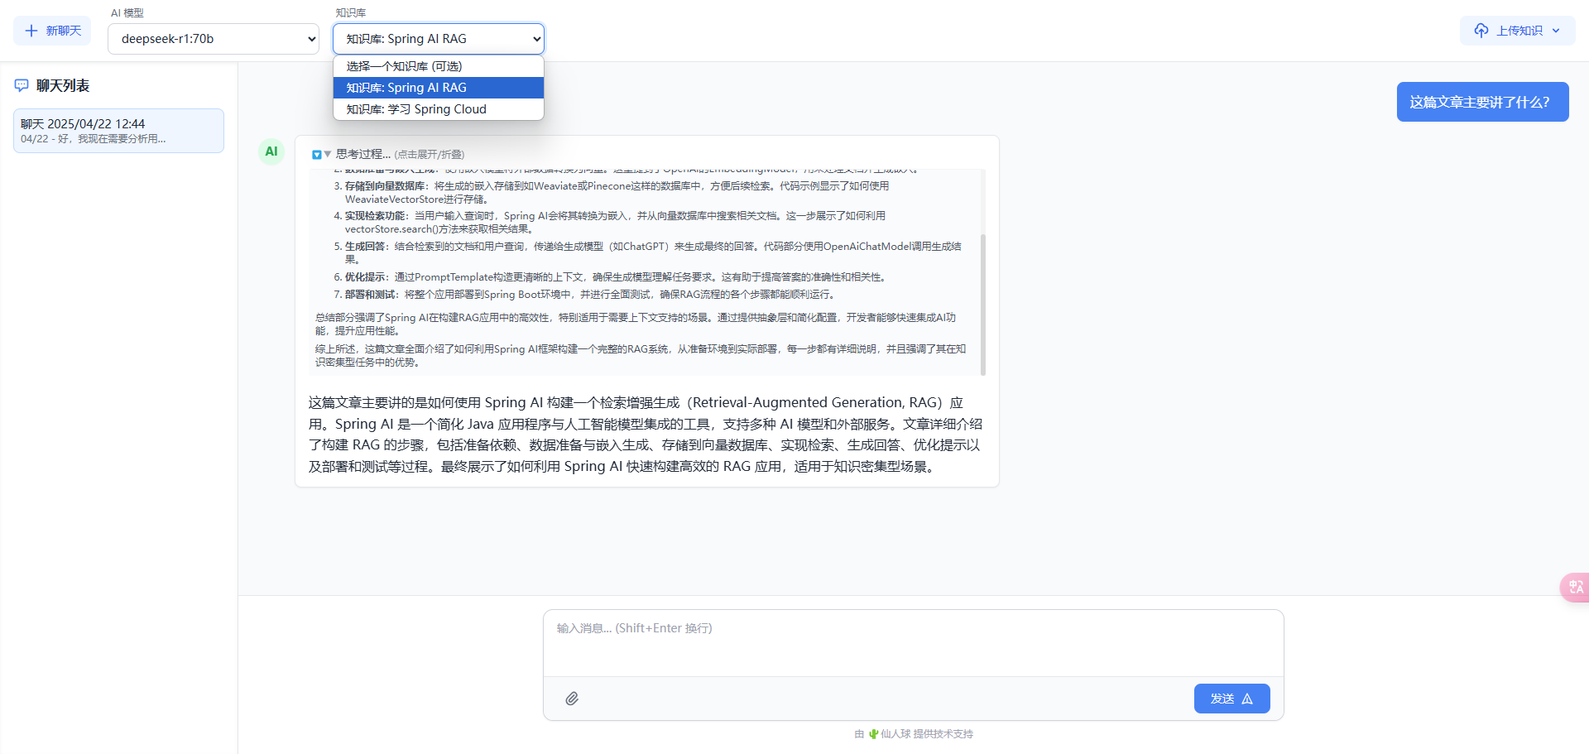The width and height of the screenshot is (1589, 754).
Task: Open the AI model deepseek-r1:70b dropdown
Action: pos(214,39)
